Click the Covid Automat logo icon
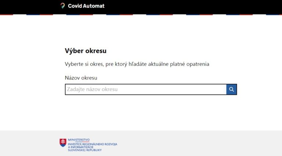 62,6
